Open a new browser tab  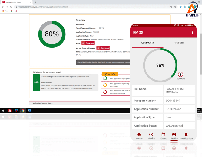click(x=35, y=2)
